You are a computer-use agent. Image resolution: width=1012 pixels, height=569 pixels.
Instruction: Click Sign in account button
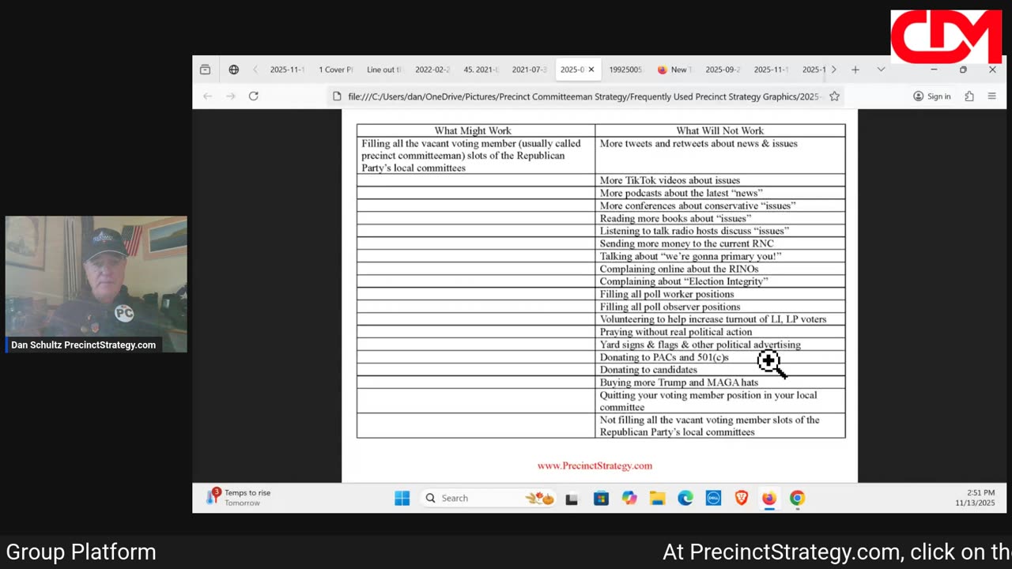pos(932,96)
